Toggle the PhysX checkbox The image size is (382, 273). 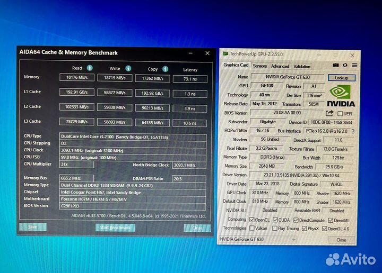point(305,229)
